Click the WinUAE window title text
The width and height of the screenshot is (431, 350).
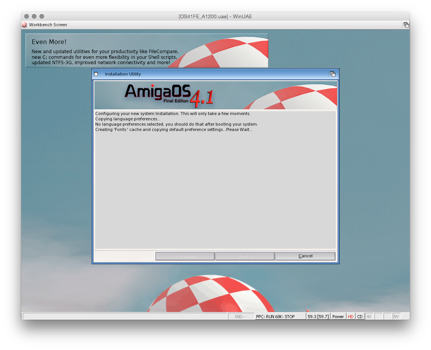click(x=215, y=16)
